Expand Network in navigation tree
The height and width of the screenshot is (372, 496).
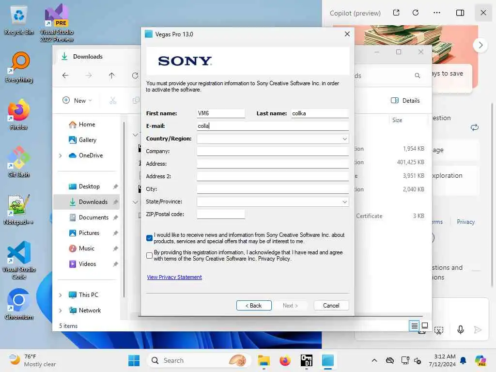[61, 310]
